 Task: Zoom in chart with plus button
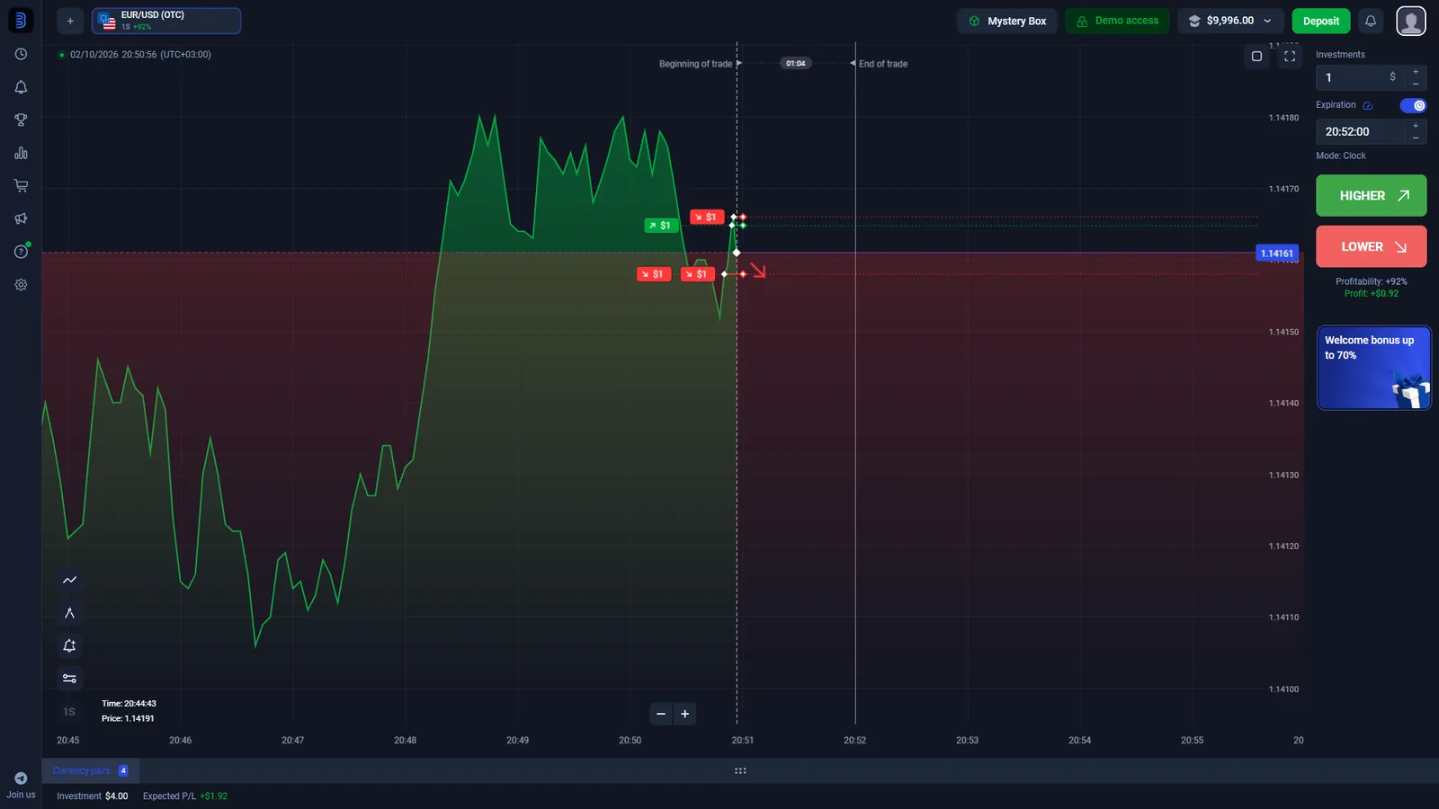[685, 714]
